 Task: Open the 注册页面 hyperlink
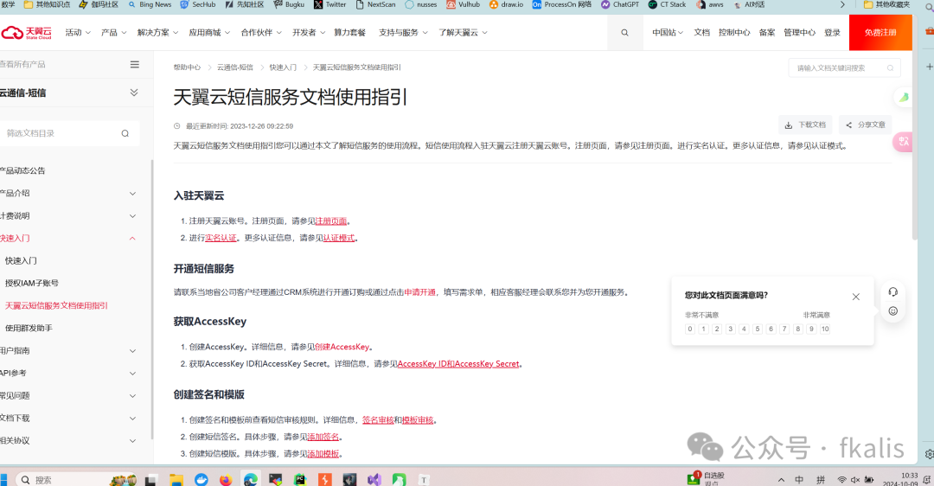(331, 221)
